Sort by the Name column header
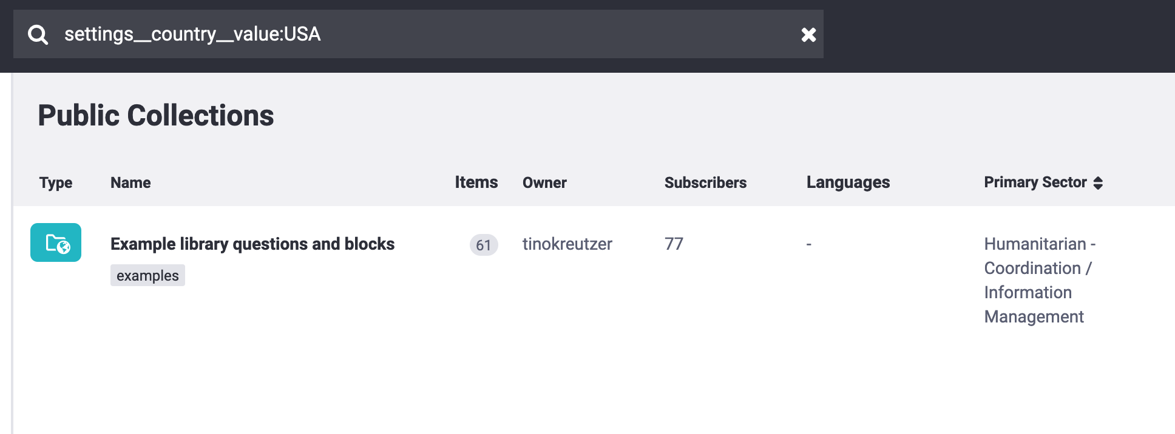Viewport: 1175px width, 434px height. 130,182
